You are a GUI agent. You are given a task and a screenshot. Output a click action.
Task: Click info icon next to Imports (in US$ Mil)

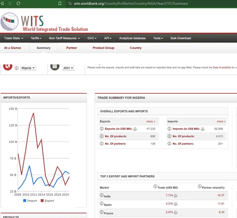coord(169,129)
